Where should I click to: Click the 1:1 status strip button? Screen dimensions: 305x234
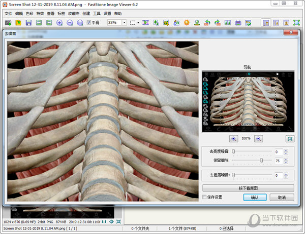click(x=104, y=222)
